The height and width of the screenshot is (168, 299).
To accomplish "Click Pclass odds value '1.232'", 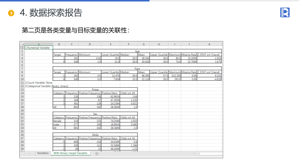I will [x=129, y=100].
